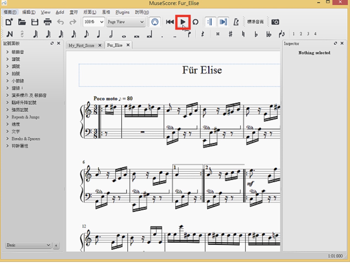Close the Fur_Elise tab
350x263 pixels.
pos(128,45)
